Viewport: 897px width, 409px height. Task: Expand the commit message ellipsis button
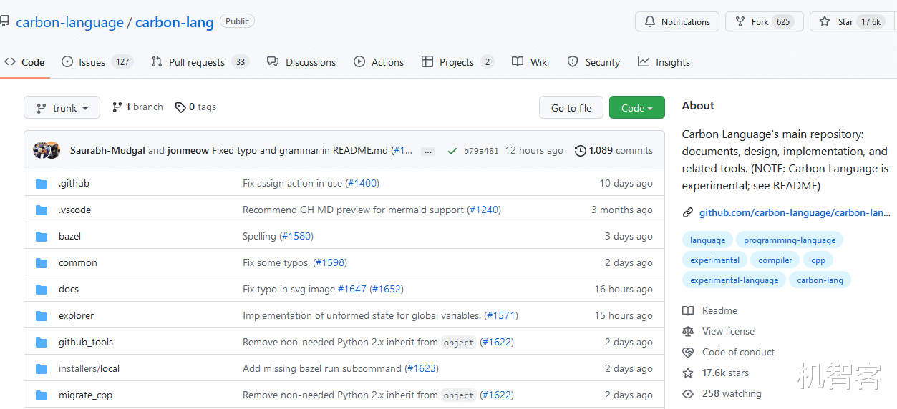pos(428,151)
